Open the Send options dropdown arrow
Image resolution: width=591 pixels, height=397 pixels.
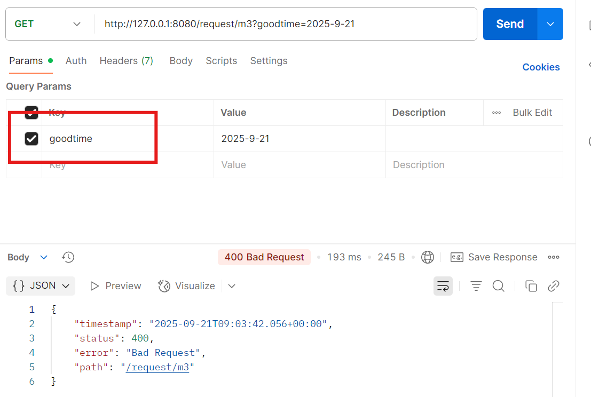[x=550, y=24]
